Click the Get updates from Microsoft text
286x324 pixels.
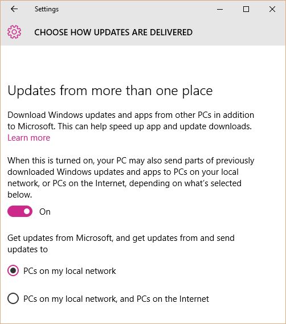[x=121, y=244]
